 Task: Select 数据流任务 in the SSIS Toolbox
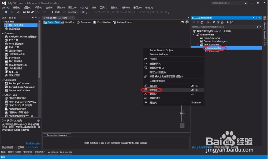pos(14,29)
